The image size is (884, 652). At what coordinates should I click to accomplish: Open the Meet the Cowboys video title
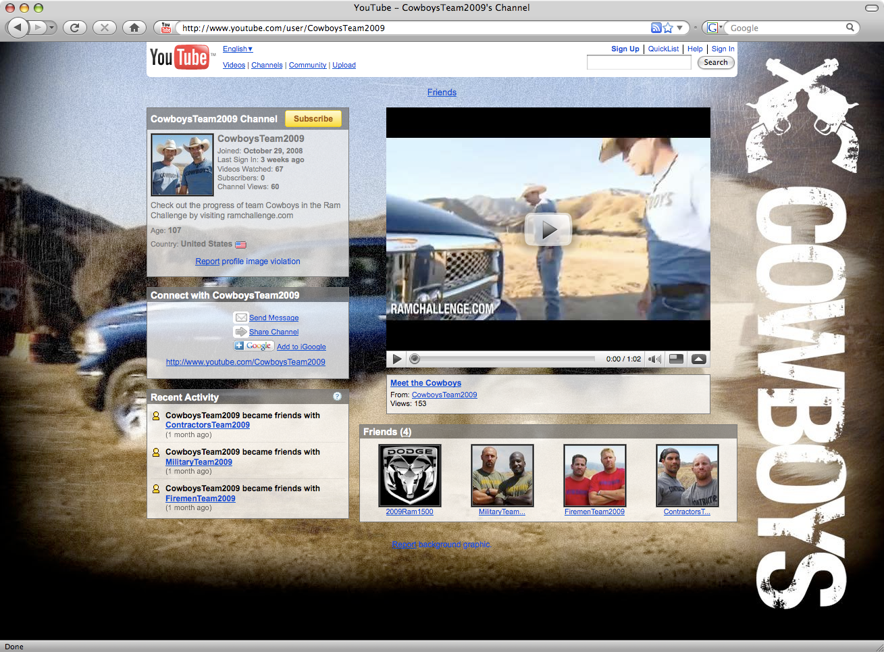pyautogui.click(x=425, y=383)
